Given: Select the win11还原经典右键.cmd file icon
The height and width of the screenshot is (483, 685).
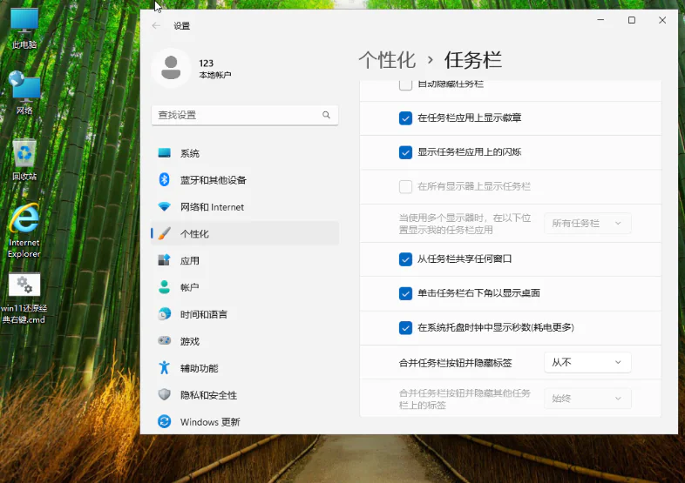Looking at the screenshot, I should (x=24, y=299).
